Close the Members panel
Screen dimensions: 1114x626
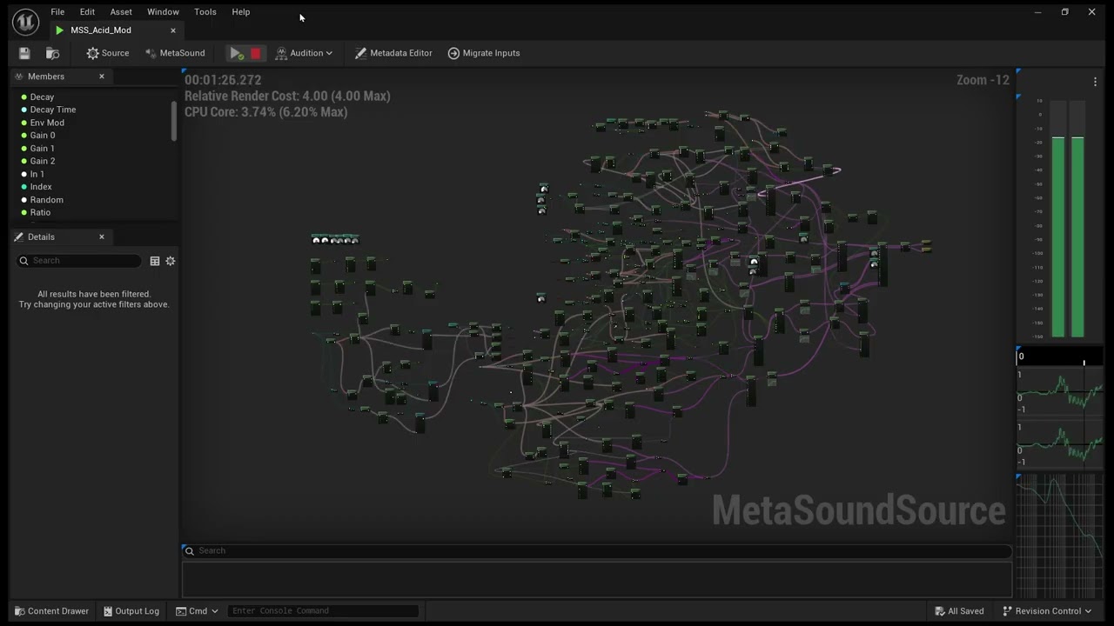click(101, 77)
